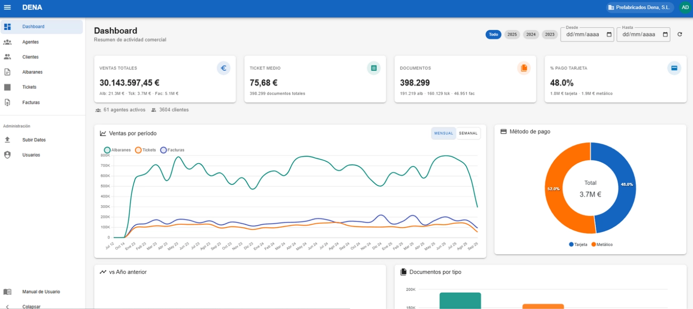
Task: Click the Hasta date input field
Action: tap(644, 34)
